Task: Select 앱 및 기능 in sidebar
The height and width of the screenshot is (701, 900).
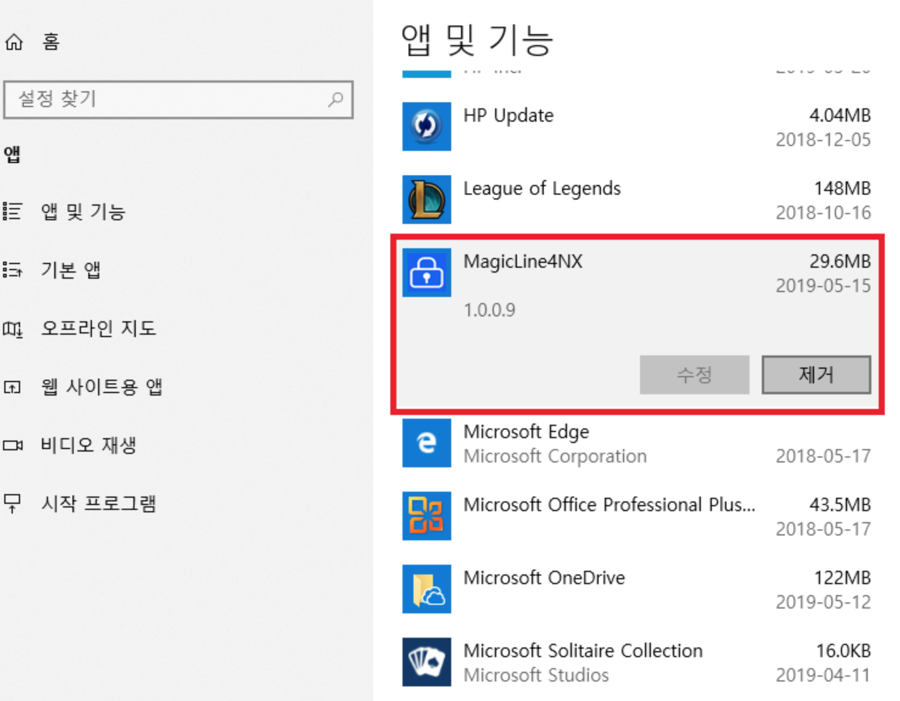Action: [x=83, y=212]
